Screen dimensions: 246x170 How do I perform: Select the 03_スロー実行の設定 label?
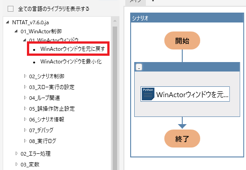coord(52,87)
